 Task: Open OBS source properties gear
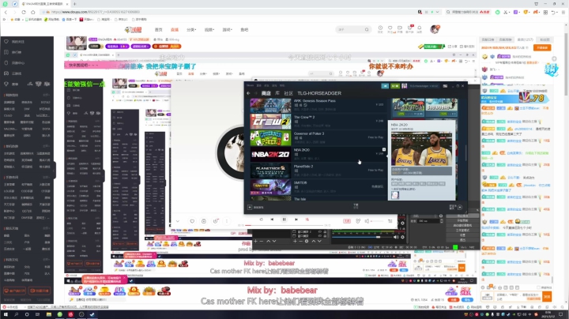[307, 241]
